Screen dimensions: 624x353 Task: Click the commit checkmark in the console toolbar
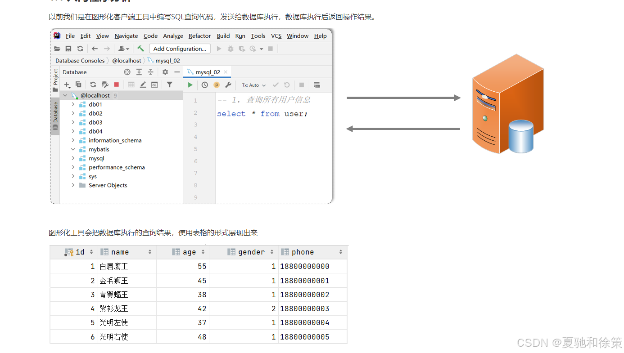(276, 85)
